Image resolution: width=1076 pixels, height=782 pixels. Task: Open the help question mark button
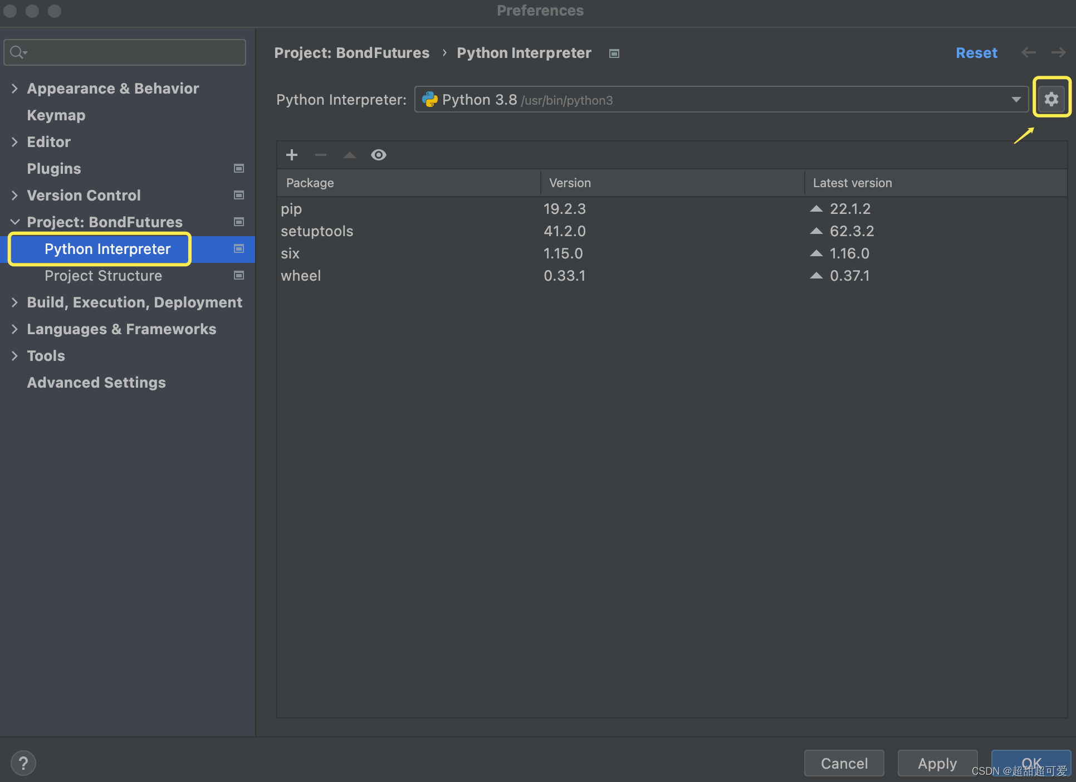coord(23,763)
